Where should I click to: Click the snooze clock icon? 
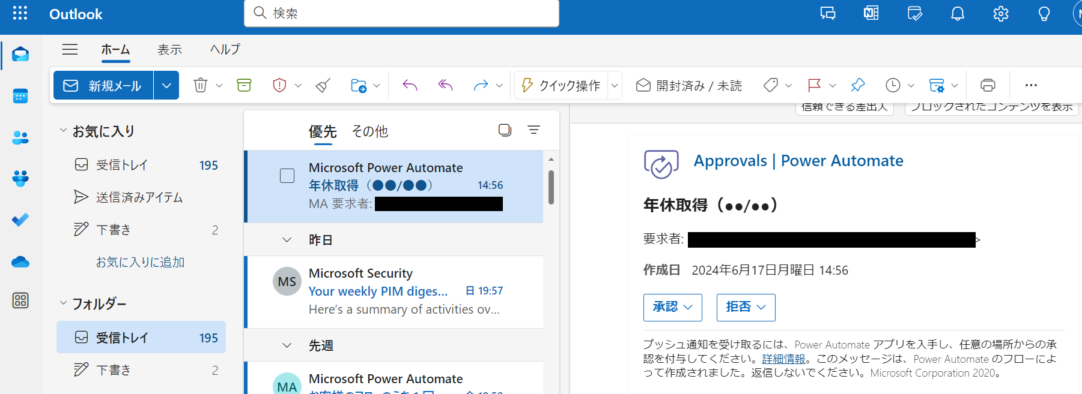click(893, 85)
